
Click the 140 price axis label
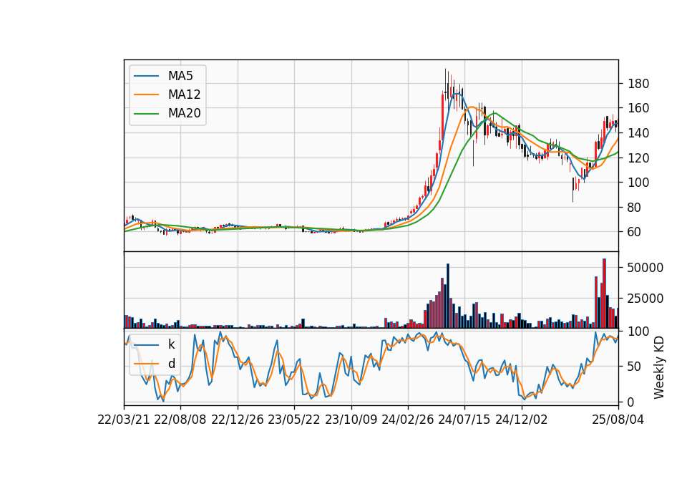tap(638, 133)
